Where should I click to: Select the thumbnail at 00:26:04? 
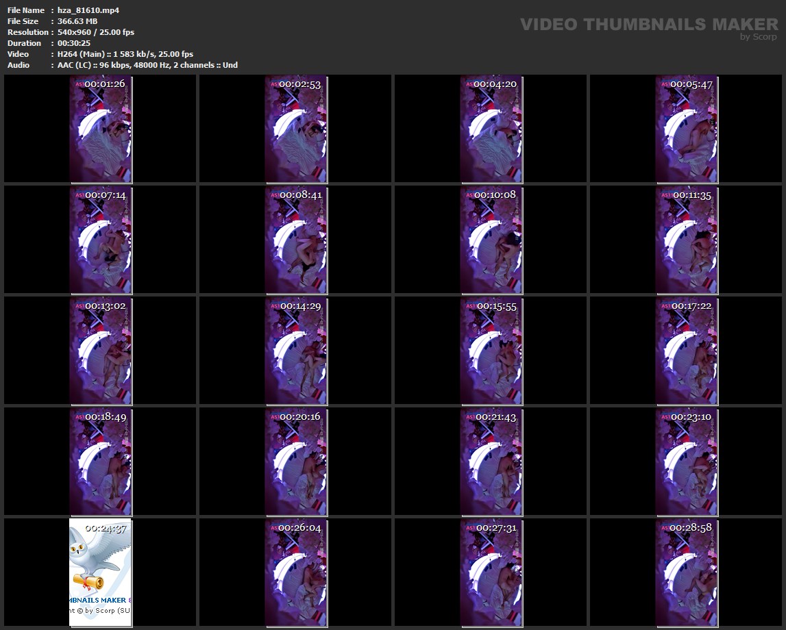point(296,573)
